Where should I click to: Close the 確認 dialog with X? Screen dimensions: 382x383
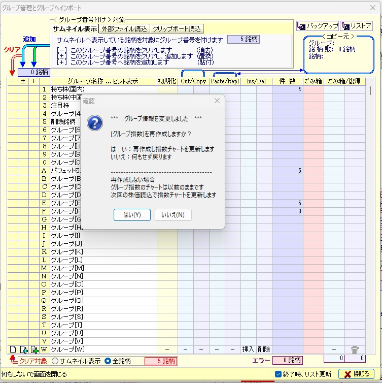[217, 101]
